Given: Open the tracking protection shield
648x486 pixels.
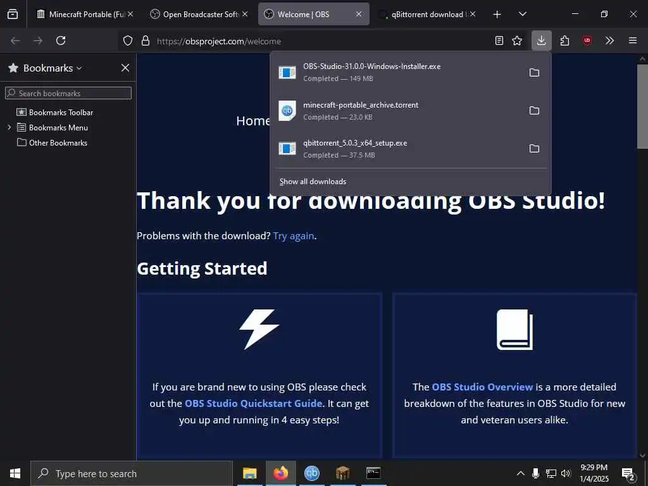Looking at the screenshot, I should (x=128, y=40).
